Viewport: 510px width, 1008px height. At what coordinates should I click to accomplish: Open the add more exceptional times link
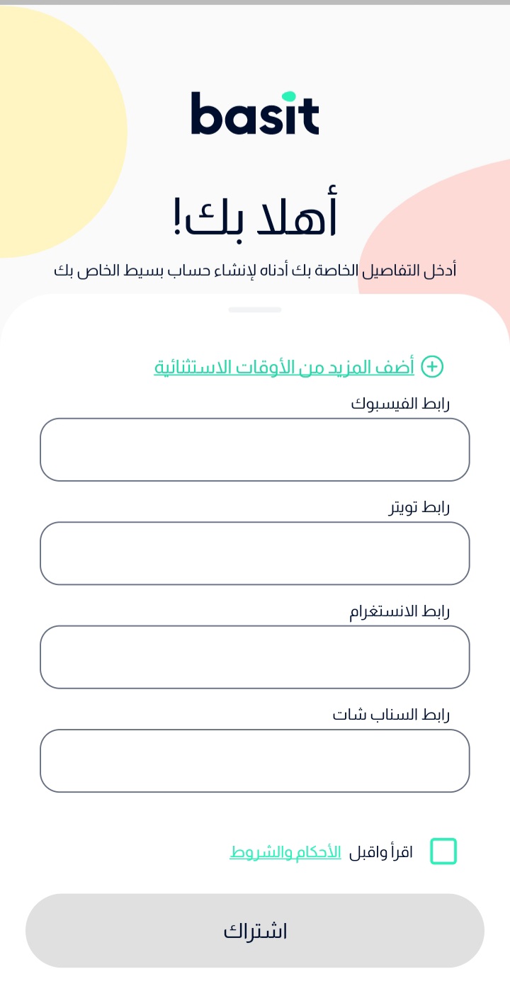[284, 367]
